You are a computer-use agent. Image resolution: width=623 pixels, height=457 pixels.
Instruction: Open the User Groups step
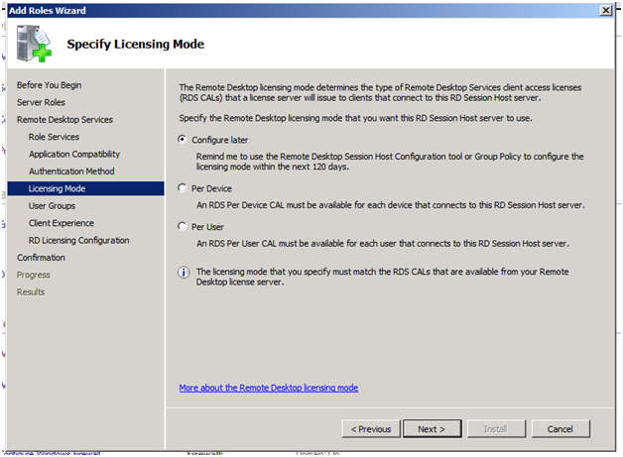[52, 205]
